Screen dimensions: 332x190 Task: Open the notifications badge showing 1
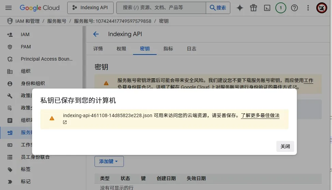pos(281,8)
